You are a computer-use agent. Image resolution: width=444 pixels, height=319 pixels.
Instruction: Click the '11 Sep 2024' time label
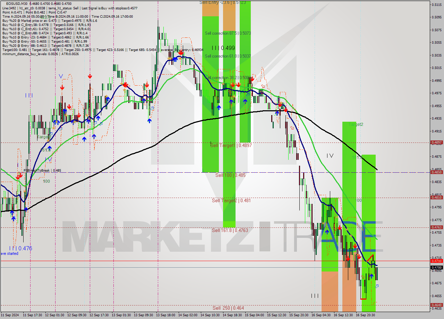pyautogui.click(x=10, y=315)
